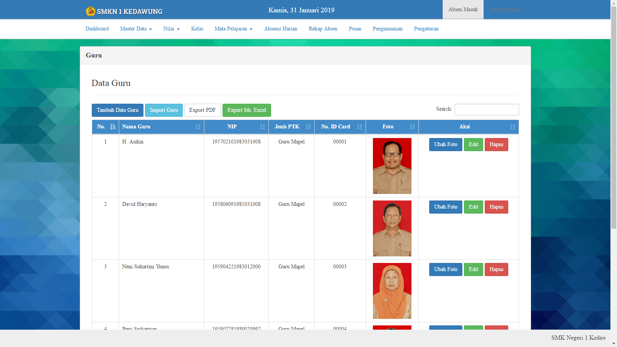Select ID card number 00003

(x=340, y=267)
